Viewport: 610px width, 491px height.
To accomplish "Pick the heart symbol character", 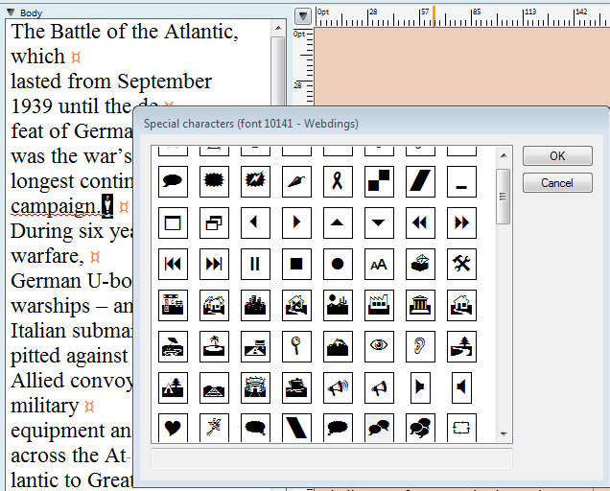I will (x=173, y=428).
